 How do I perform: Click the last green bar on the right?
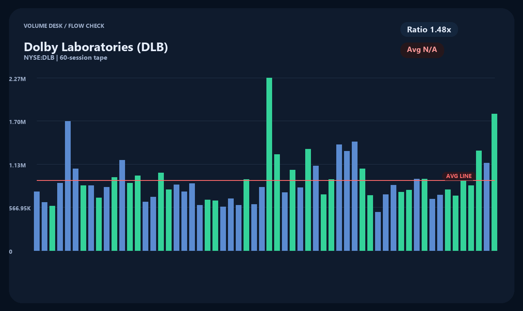coord(494,182)
